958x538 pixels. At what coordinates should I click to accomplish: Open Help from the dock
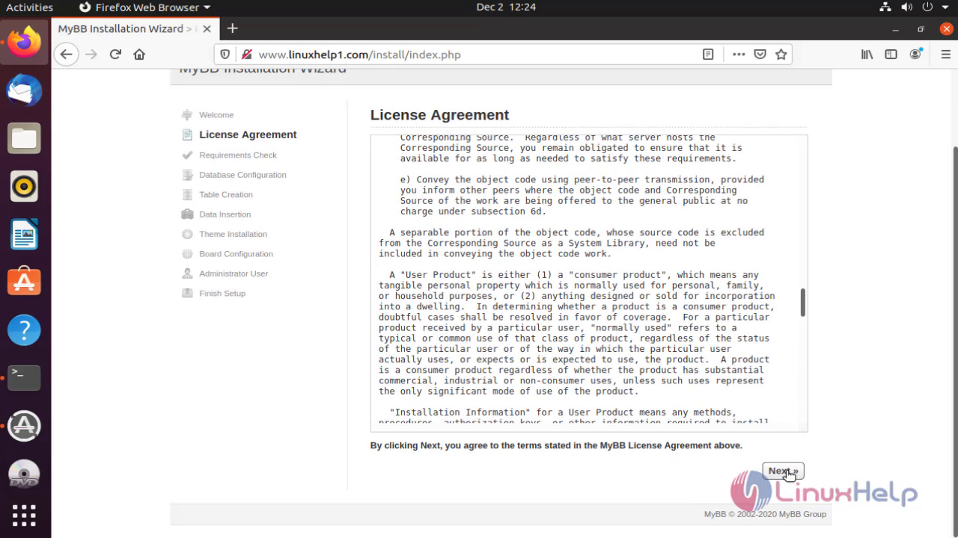[24, 330]
